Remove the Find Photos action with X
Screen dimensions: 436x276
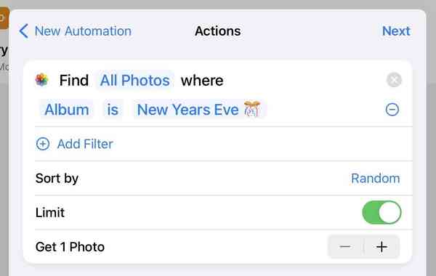coord(394,80)
